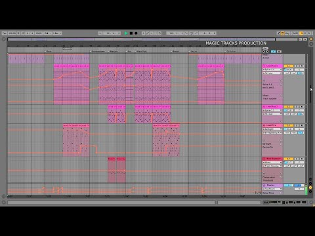Click vertical scrollbar on right edge
Screen dimensions: 315x236
(310, 94)
